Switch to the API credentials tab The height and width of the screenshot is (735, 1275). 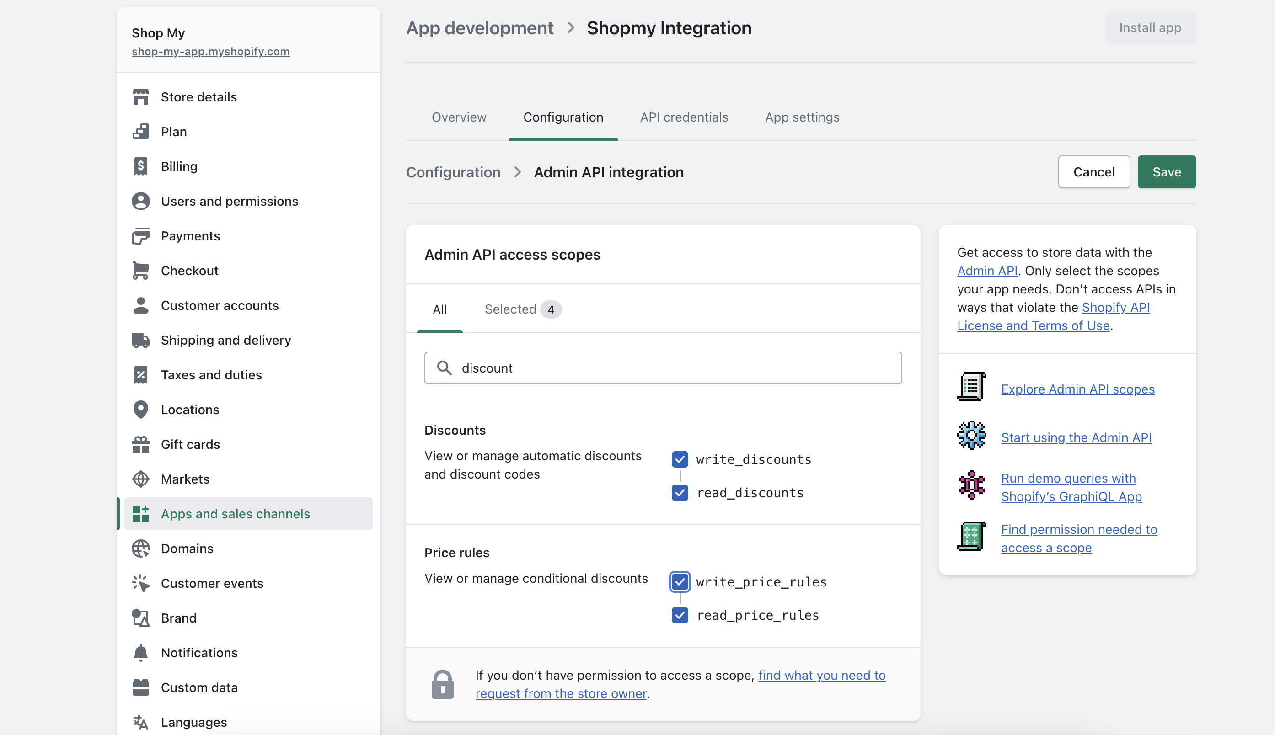point(684,117)
